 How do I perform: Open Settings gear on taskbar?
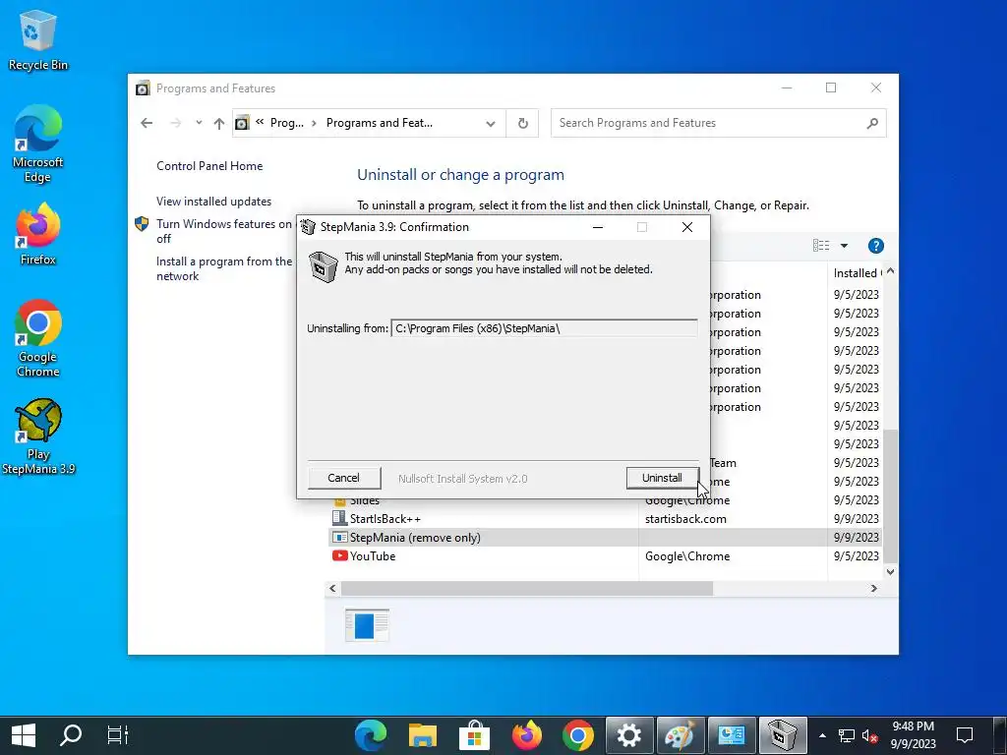point(629,735)
